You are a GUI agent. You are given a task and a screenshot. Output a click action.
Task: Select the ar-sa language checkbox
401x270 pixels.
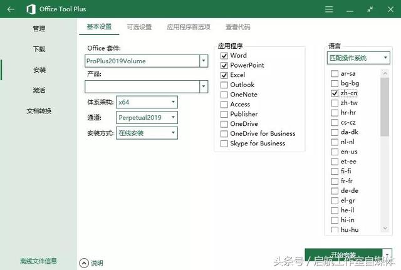pos(335,74)
